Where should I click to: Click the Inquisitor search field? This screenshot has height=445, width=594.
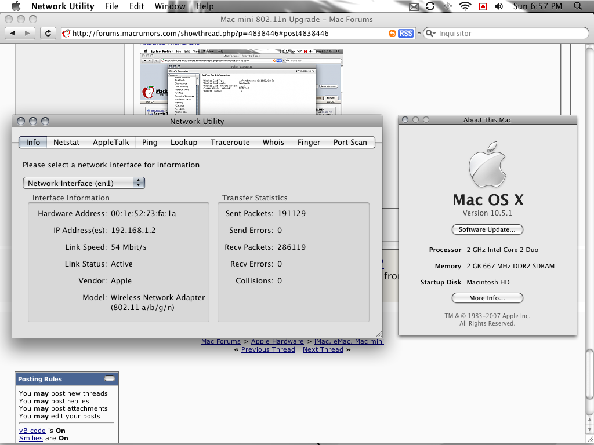[x=506, y=33]
